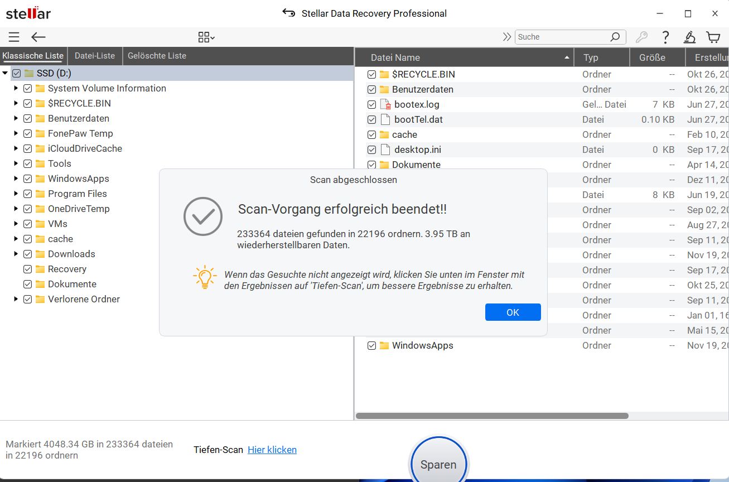Viewport: 729px width, 482px height.
Task: Click Benutzerdaten folder icon in file list
Action: point(384,89)
